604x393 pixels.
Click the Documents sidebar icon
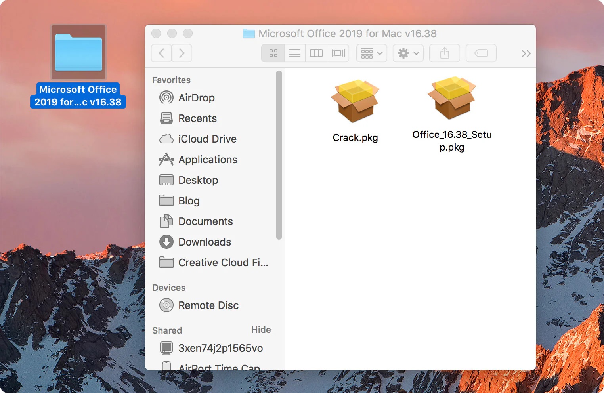pyautogui.click(x=166, y=221)
